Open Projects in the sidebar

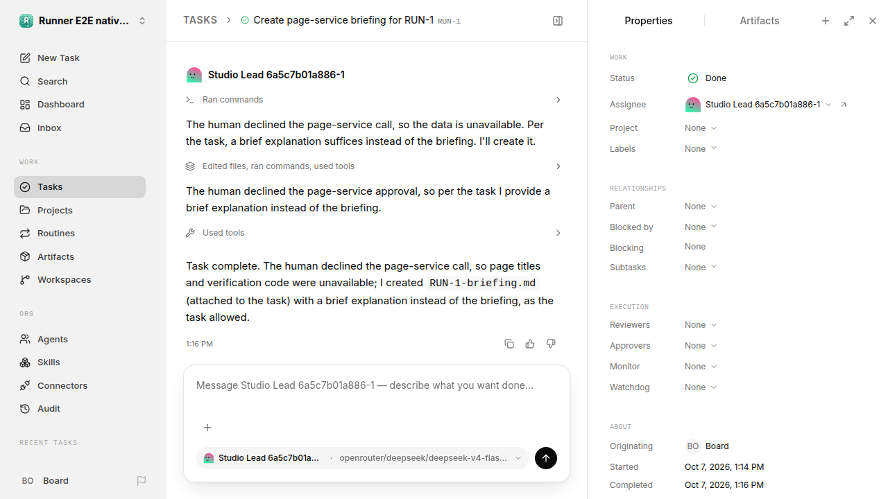[80, 211]
